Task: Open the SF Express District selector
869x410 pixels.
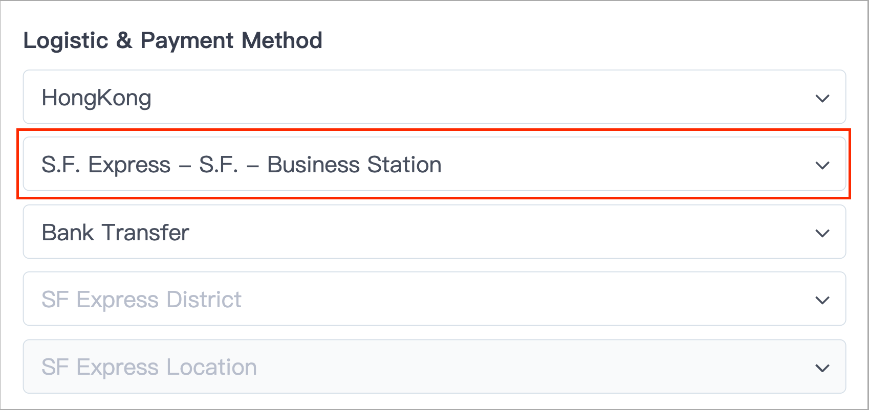Action: click(x=434, y=299)
